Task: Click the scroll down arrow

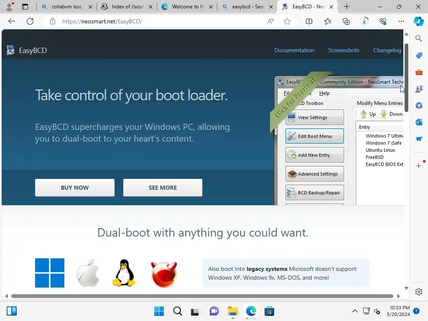Action: [406, 288]
